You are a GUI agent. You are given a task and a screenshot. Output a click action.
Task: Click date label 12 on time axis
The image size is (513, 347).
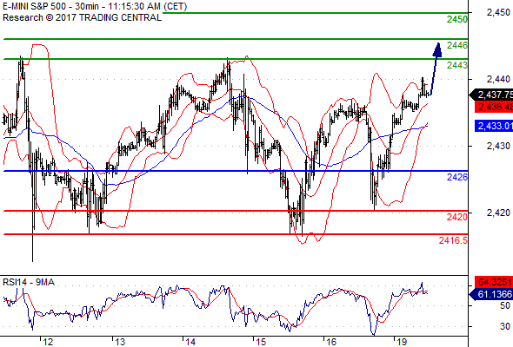click(48, 342)
